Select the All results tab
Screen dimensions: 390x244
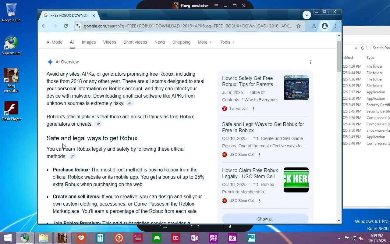coord(72,42)
